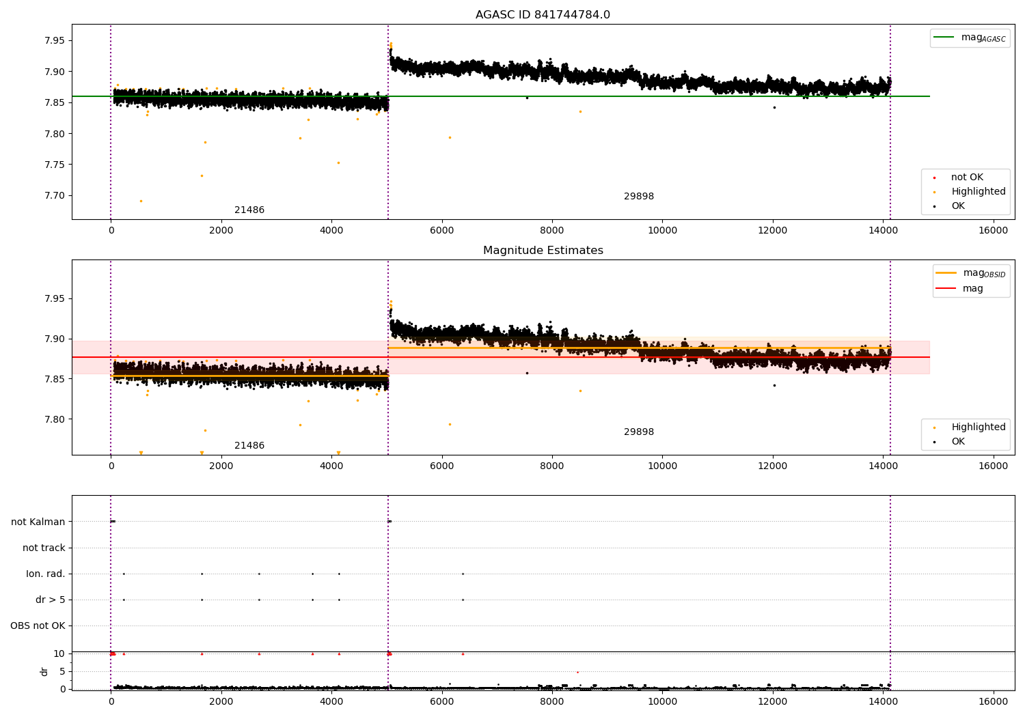
Task: Click the 14000 x-tick on the bottom plot
Action: point(883,701)
